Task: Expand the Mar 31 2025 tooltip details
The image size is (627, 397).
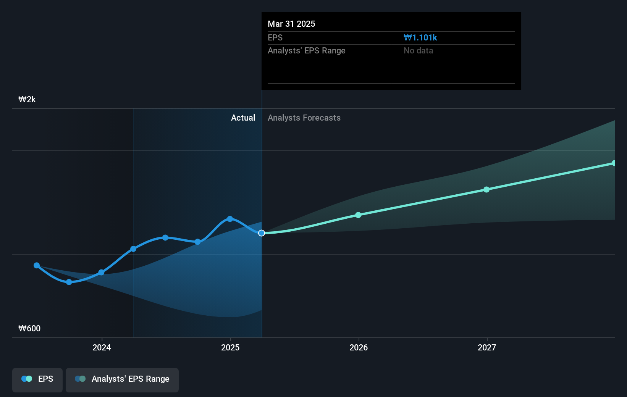Action: tap(291, 24)
